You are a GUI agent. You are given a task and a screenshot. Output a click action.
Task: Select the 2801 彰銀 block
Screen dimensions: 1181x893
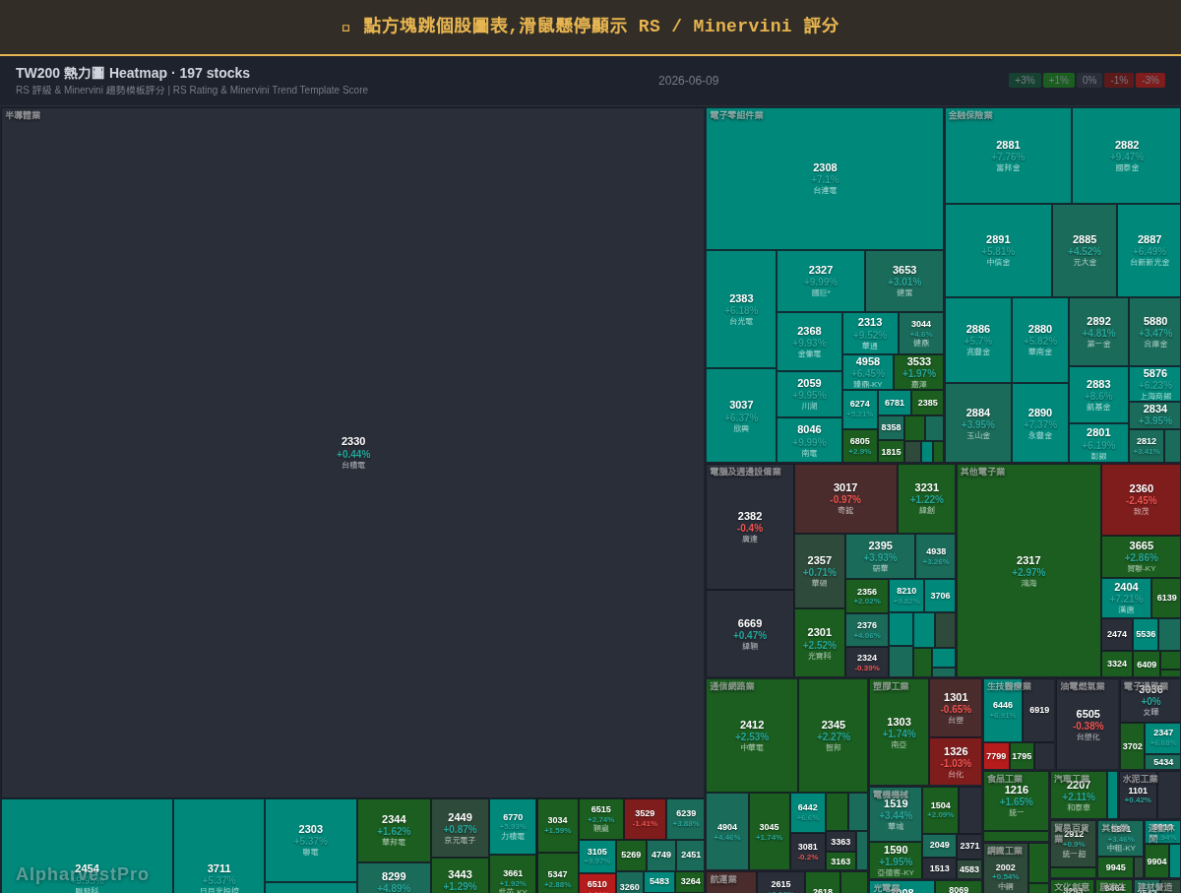(1098, 443)
